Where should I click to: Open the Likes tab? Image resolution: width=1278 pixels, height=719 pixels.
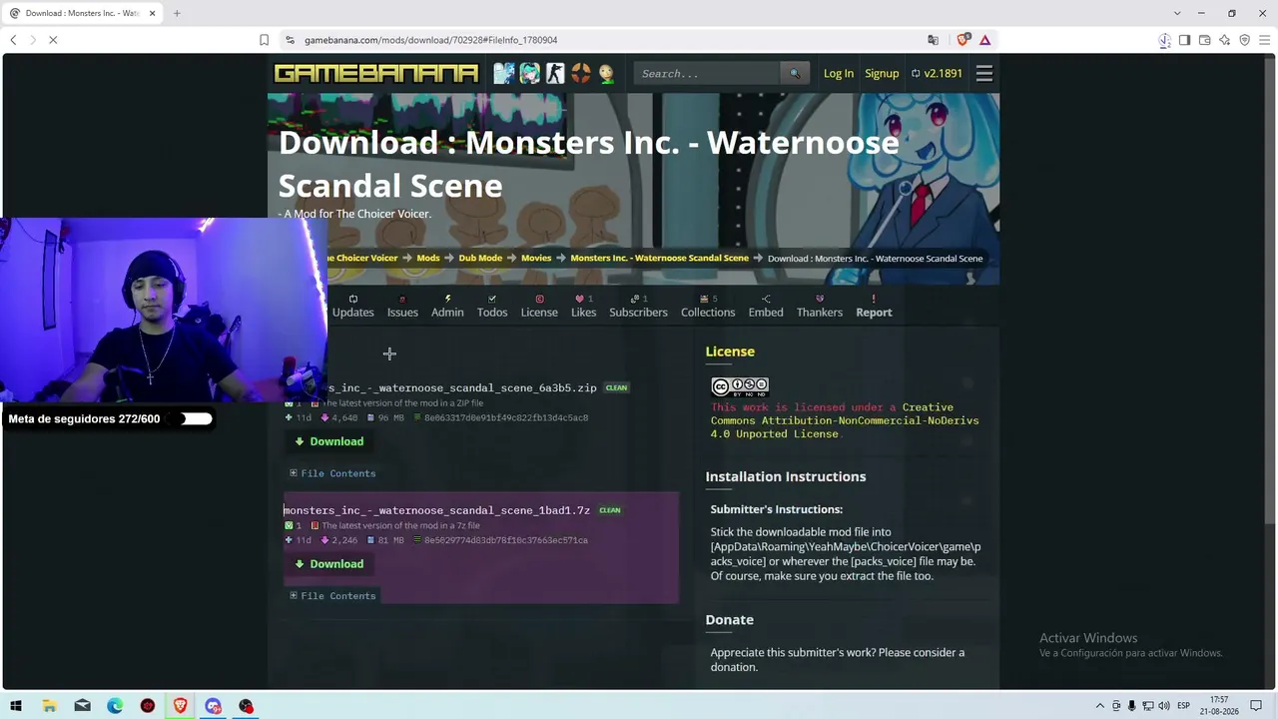pos(584,306)
